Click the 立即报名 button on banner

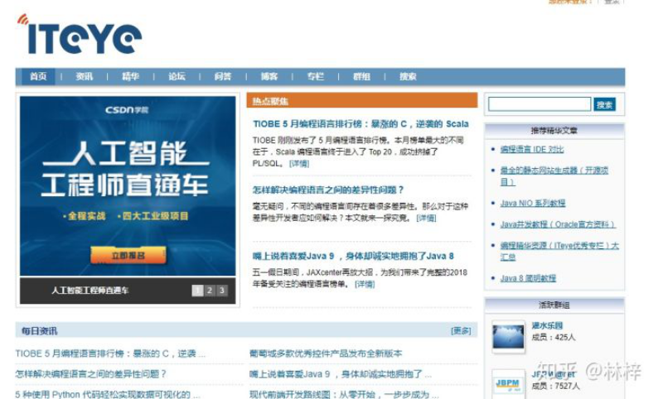128,255
